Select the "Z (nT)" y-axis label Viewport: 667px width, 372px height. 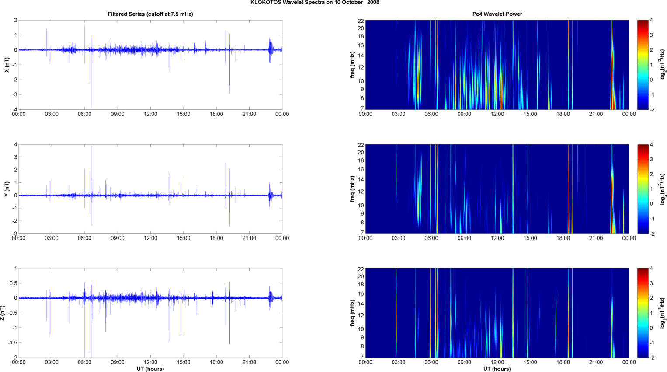point(3,313)
